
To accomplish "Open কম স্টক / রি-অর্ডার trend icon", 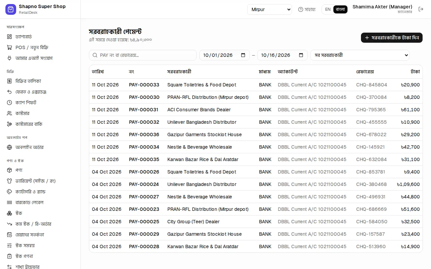I will [x=9, y=224].
